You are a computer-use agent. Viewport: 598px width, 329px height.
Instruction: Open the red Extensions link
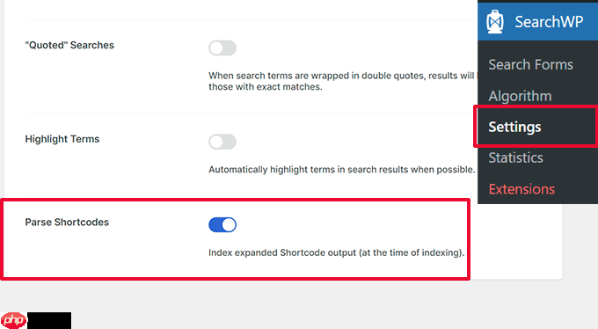click(x=521, y=189)
